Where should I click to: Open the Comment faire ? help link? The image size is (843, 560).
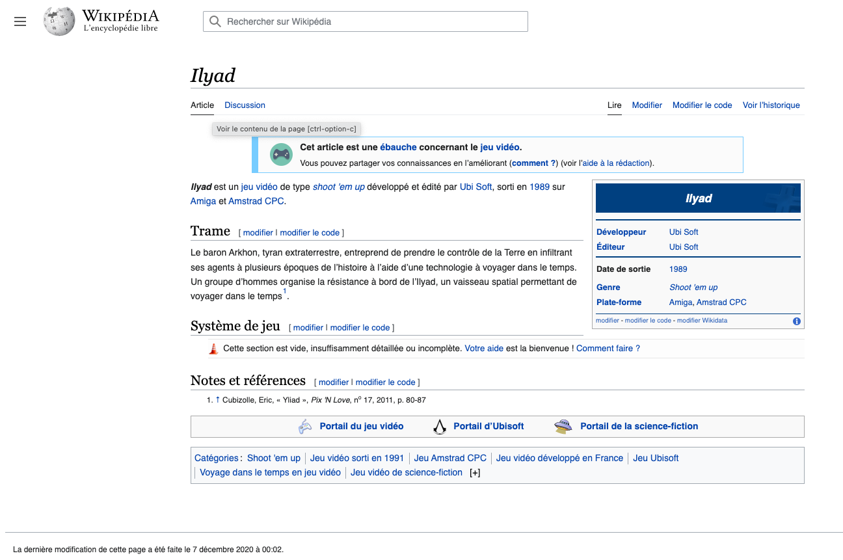(x=608, y=349)
